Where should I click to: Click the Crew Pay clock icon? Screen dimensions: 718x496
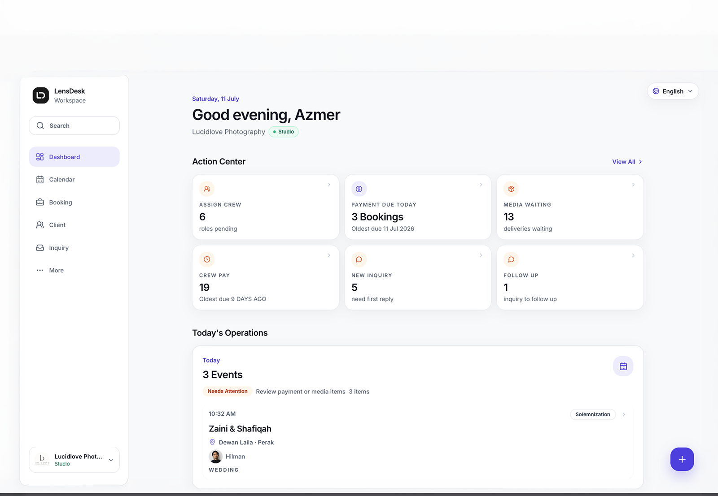pos(207,259)
